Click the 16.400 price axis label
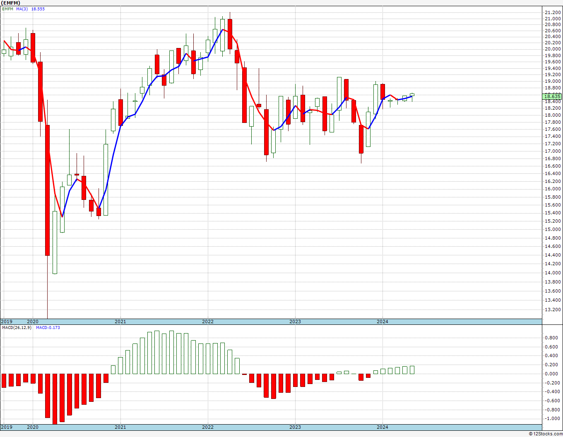The width and height of the screenshot is (563, 437). click(x=553, y=173)
